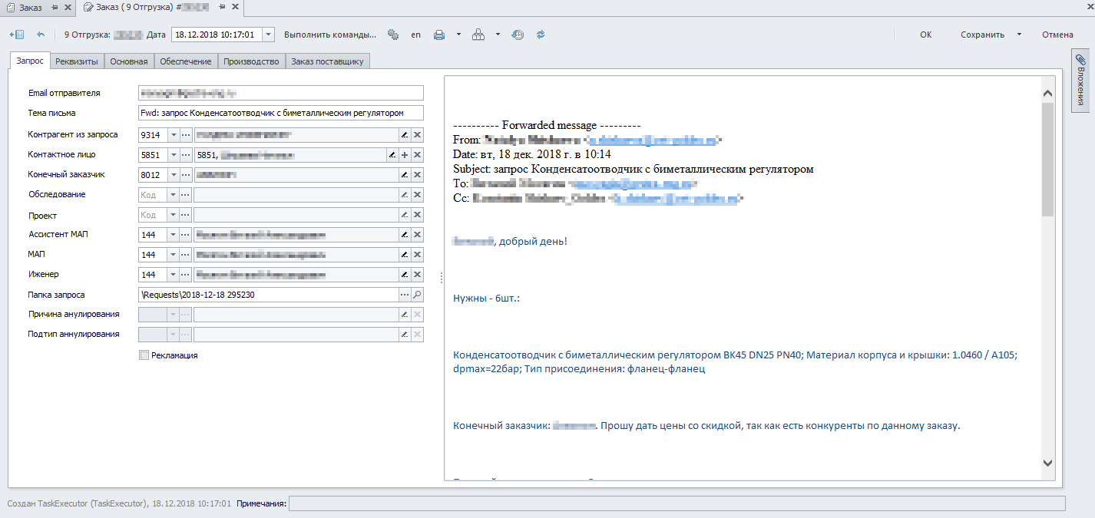
Task: Open the dropdown arrow next to Сохранить
Action: click(x=1019, y=35)
